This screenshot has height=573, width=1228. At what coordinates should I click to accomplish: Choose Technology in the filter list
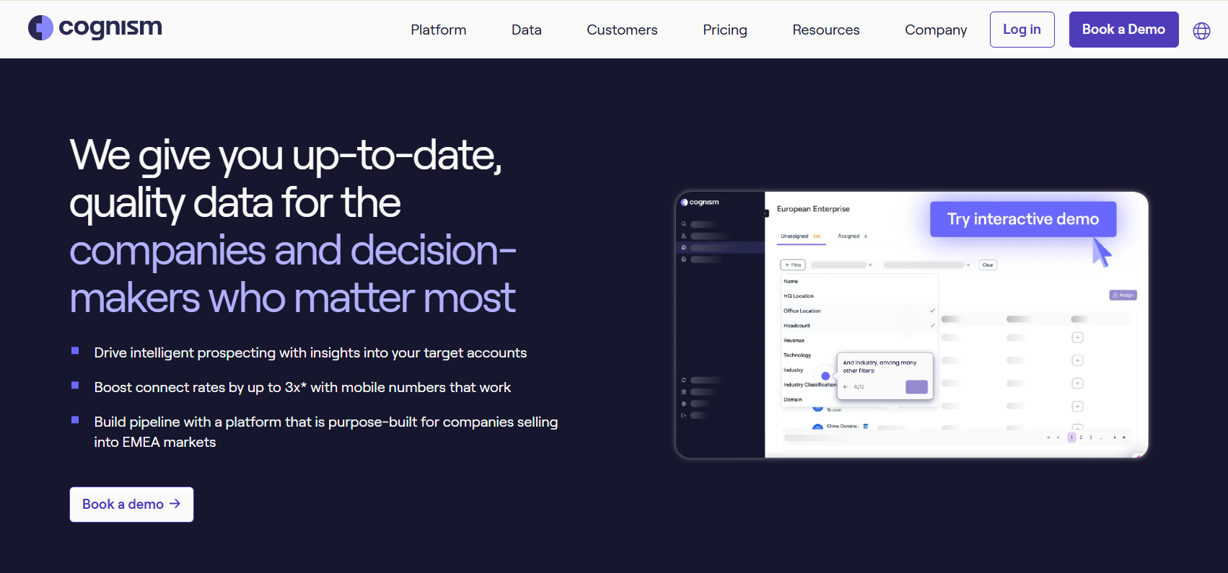point(797,355)
